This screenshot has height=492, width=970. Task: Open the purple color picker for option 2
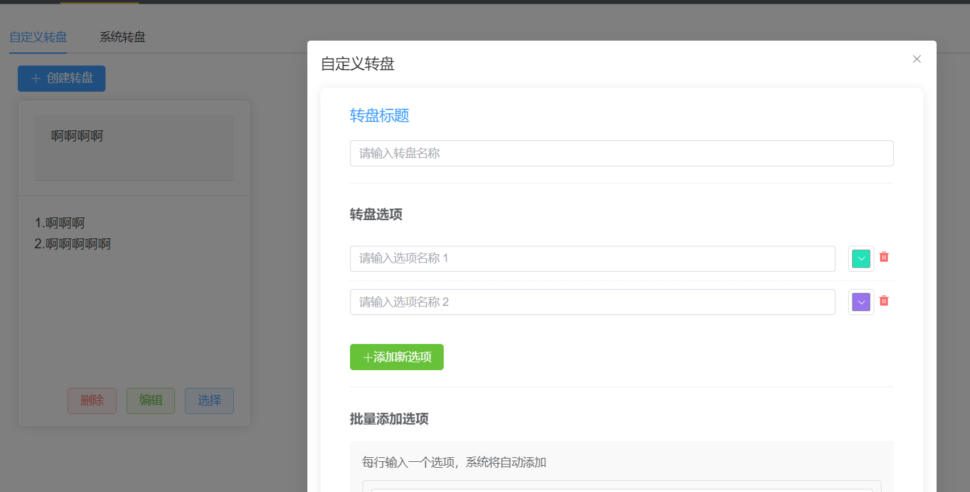coord(861,302)
